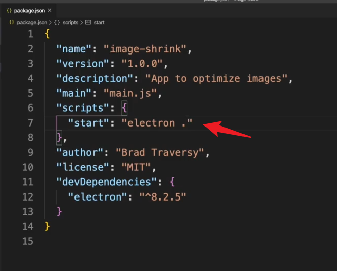Image resolution: width=337 pixels, height=271 pixels.
Task: Close the package.json tab
Action: tap(50, 10)
